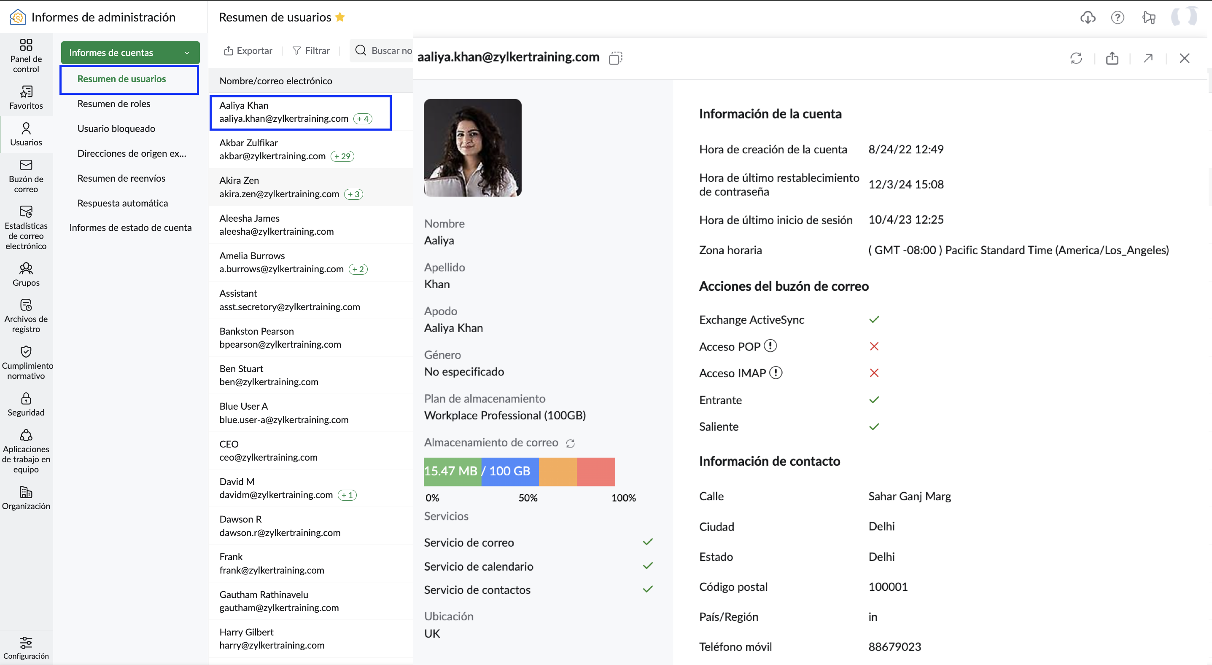Image resolution: width=1212 pixels, height=665 pixels.
Task: Click the download cloud icon in top bar
Action: point(1088,17)
